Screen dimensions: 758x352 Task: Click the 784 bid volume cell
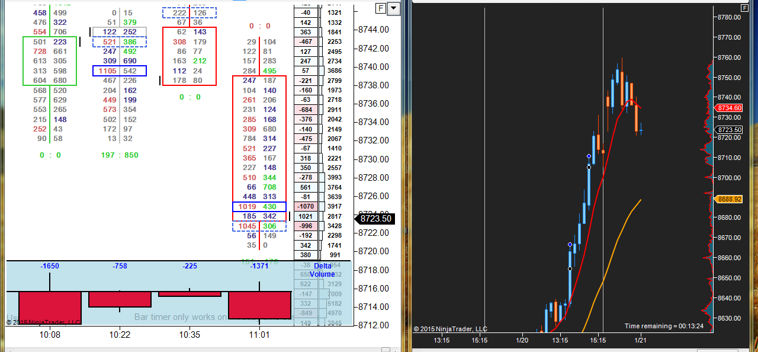tap(249, 139)
